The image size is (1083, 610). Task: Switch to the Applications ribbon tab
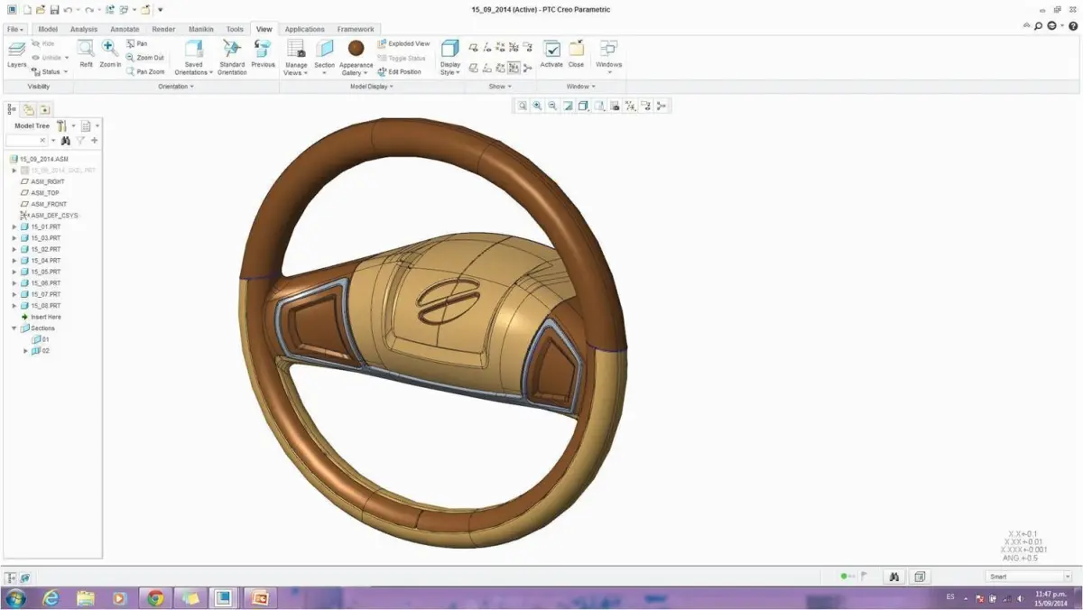305,29
